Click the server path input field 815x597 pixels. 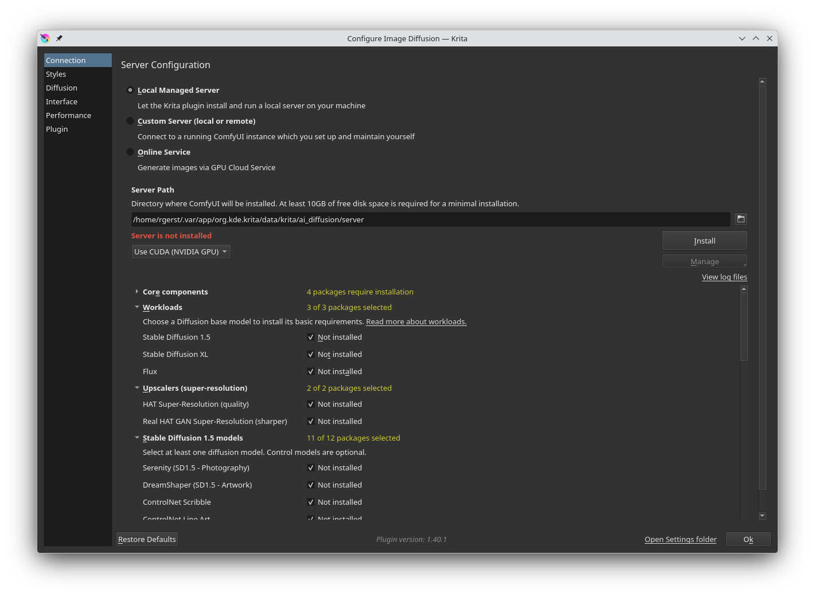coord(430,219)
